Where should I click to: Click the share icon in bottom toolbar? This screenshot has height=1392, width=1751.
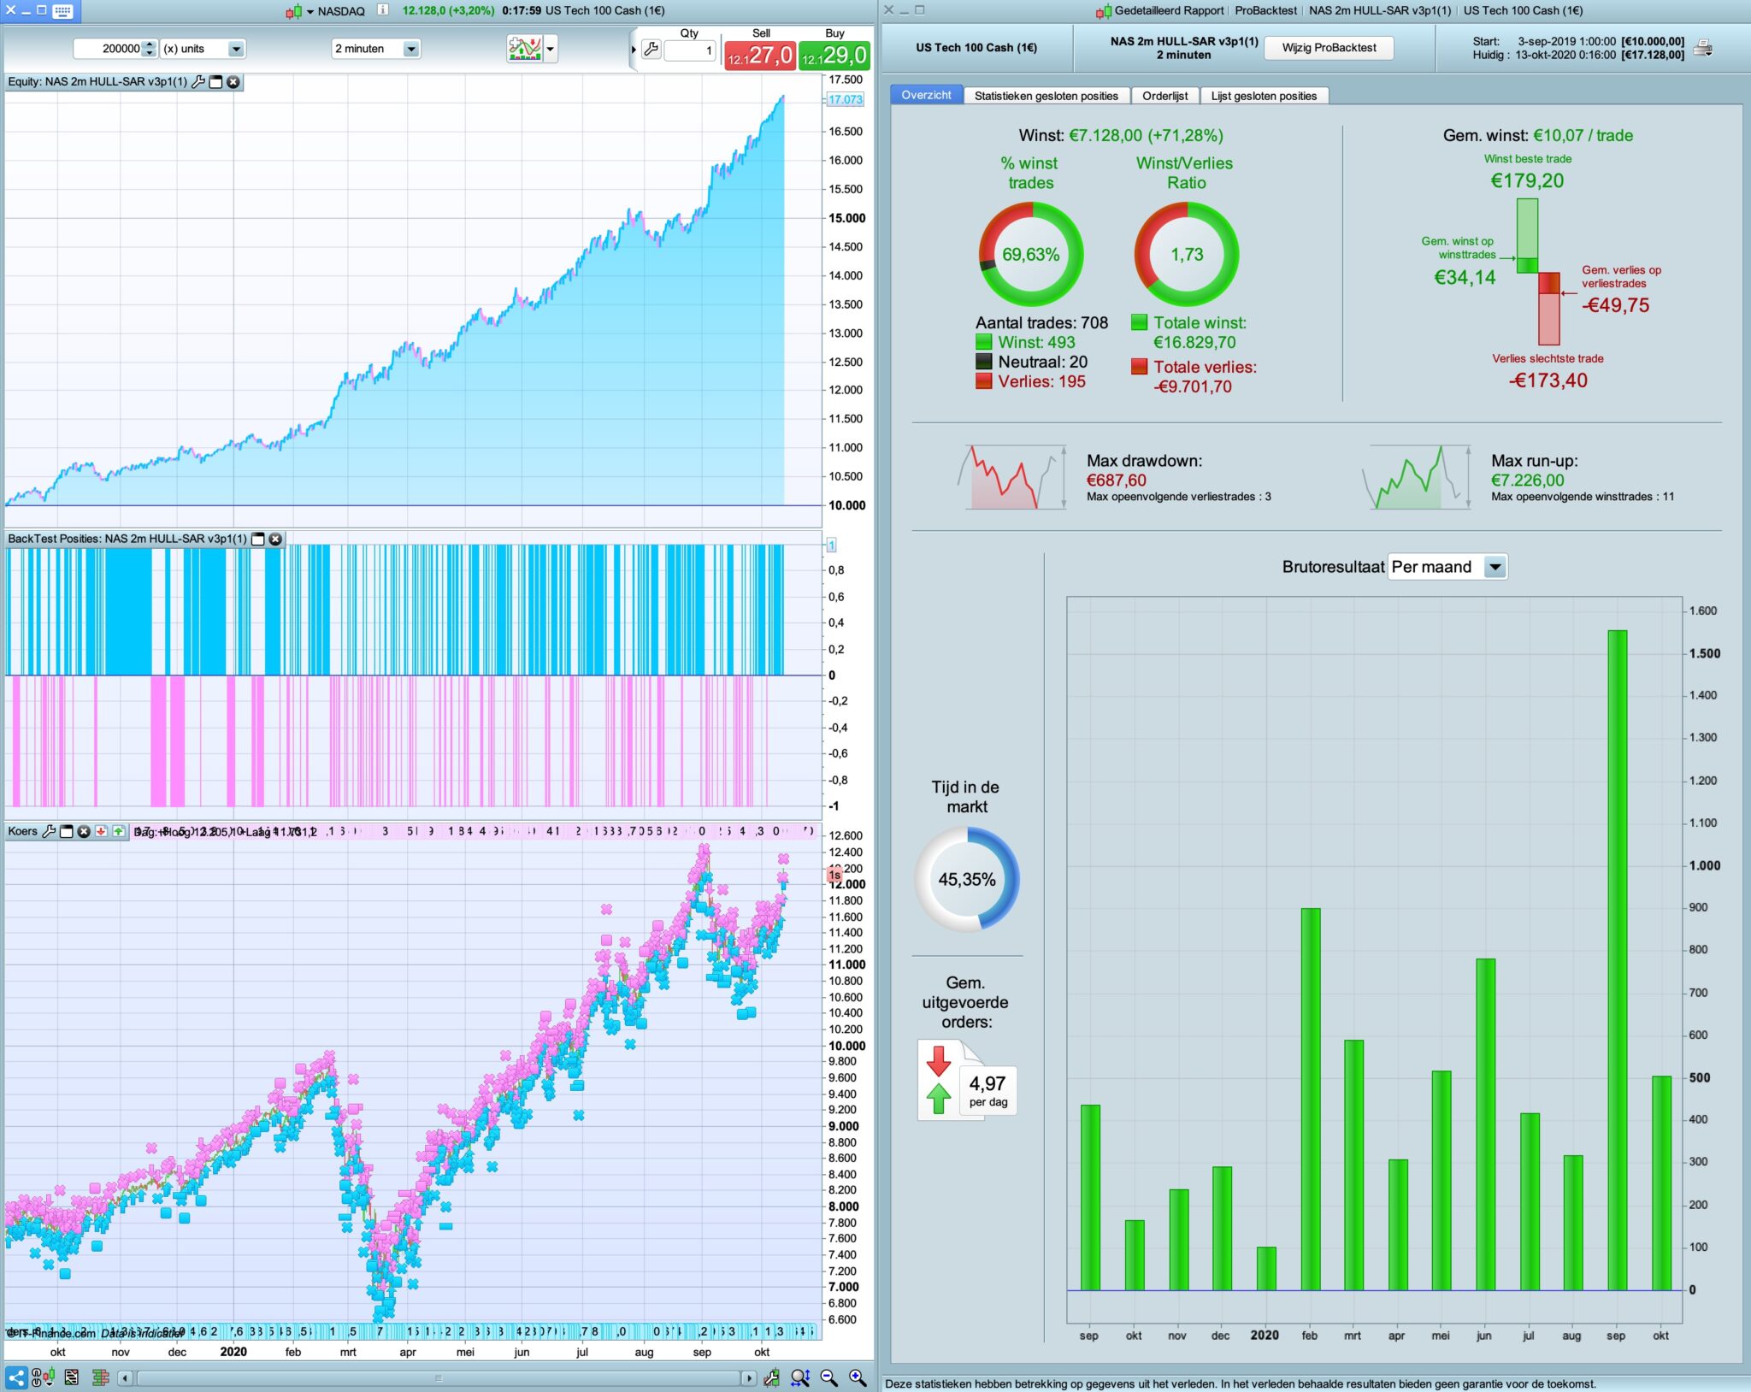click(16, 1377)
